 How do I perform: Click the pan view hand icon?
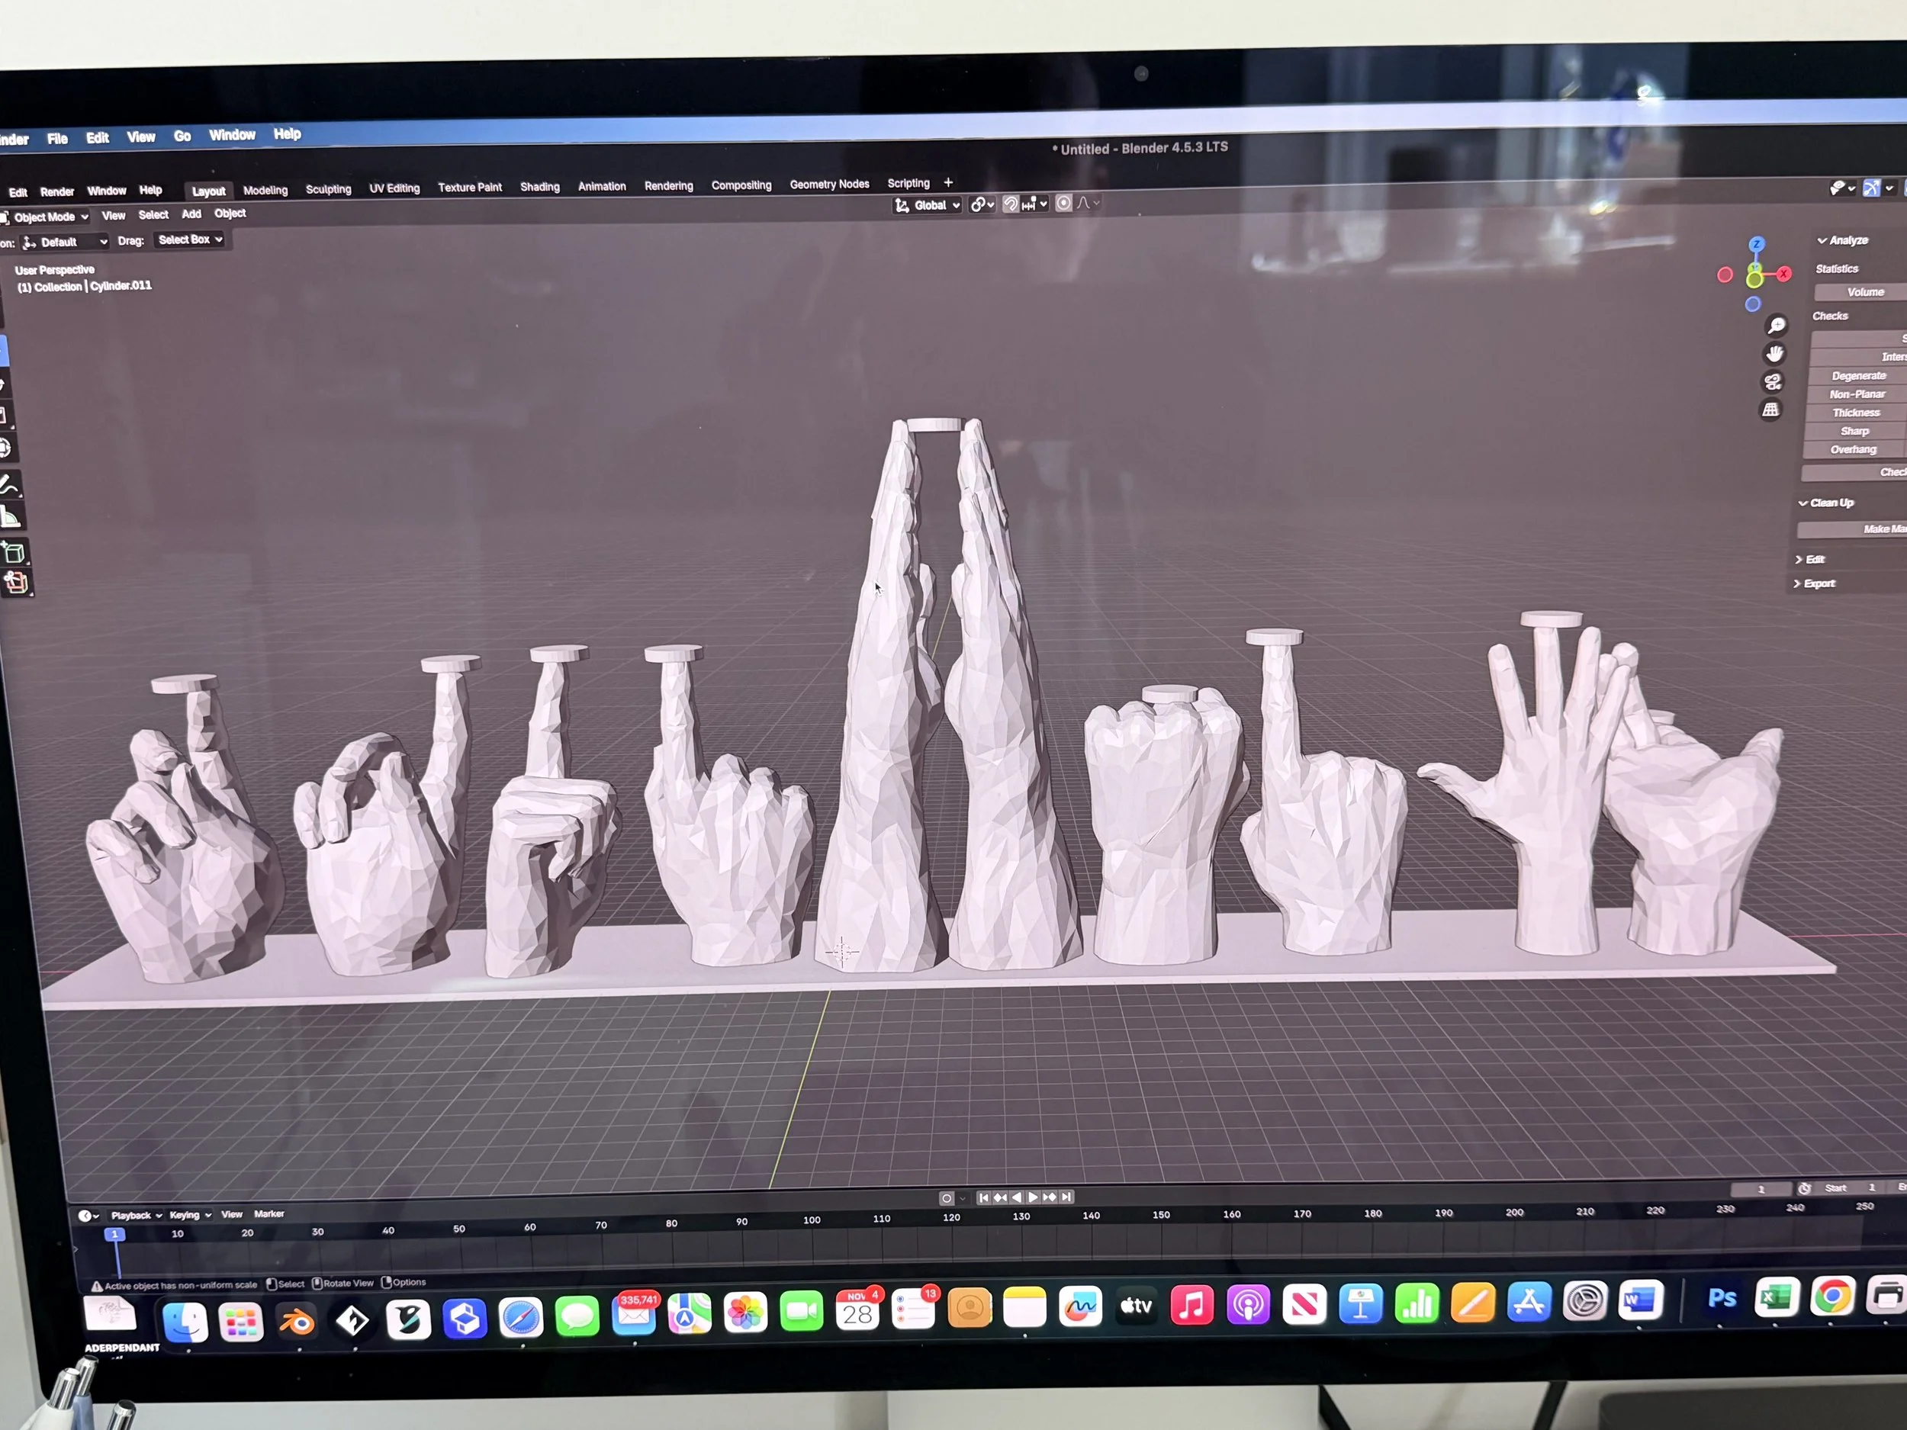point(1774,353)
